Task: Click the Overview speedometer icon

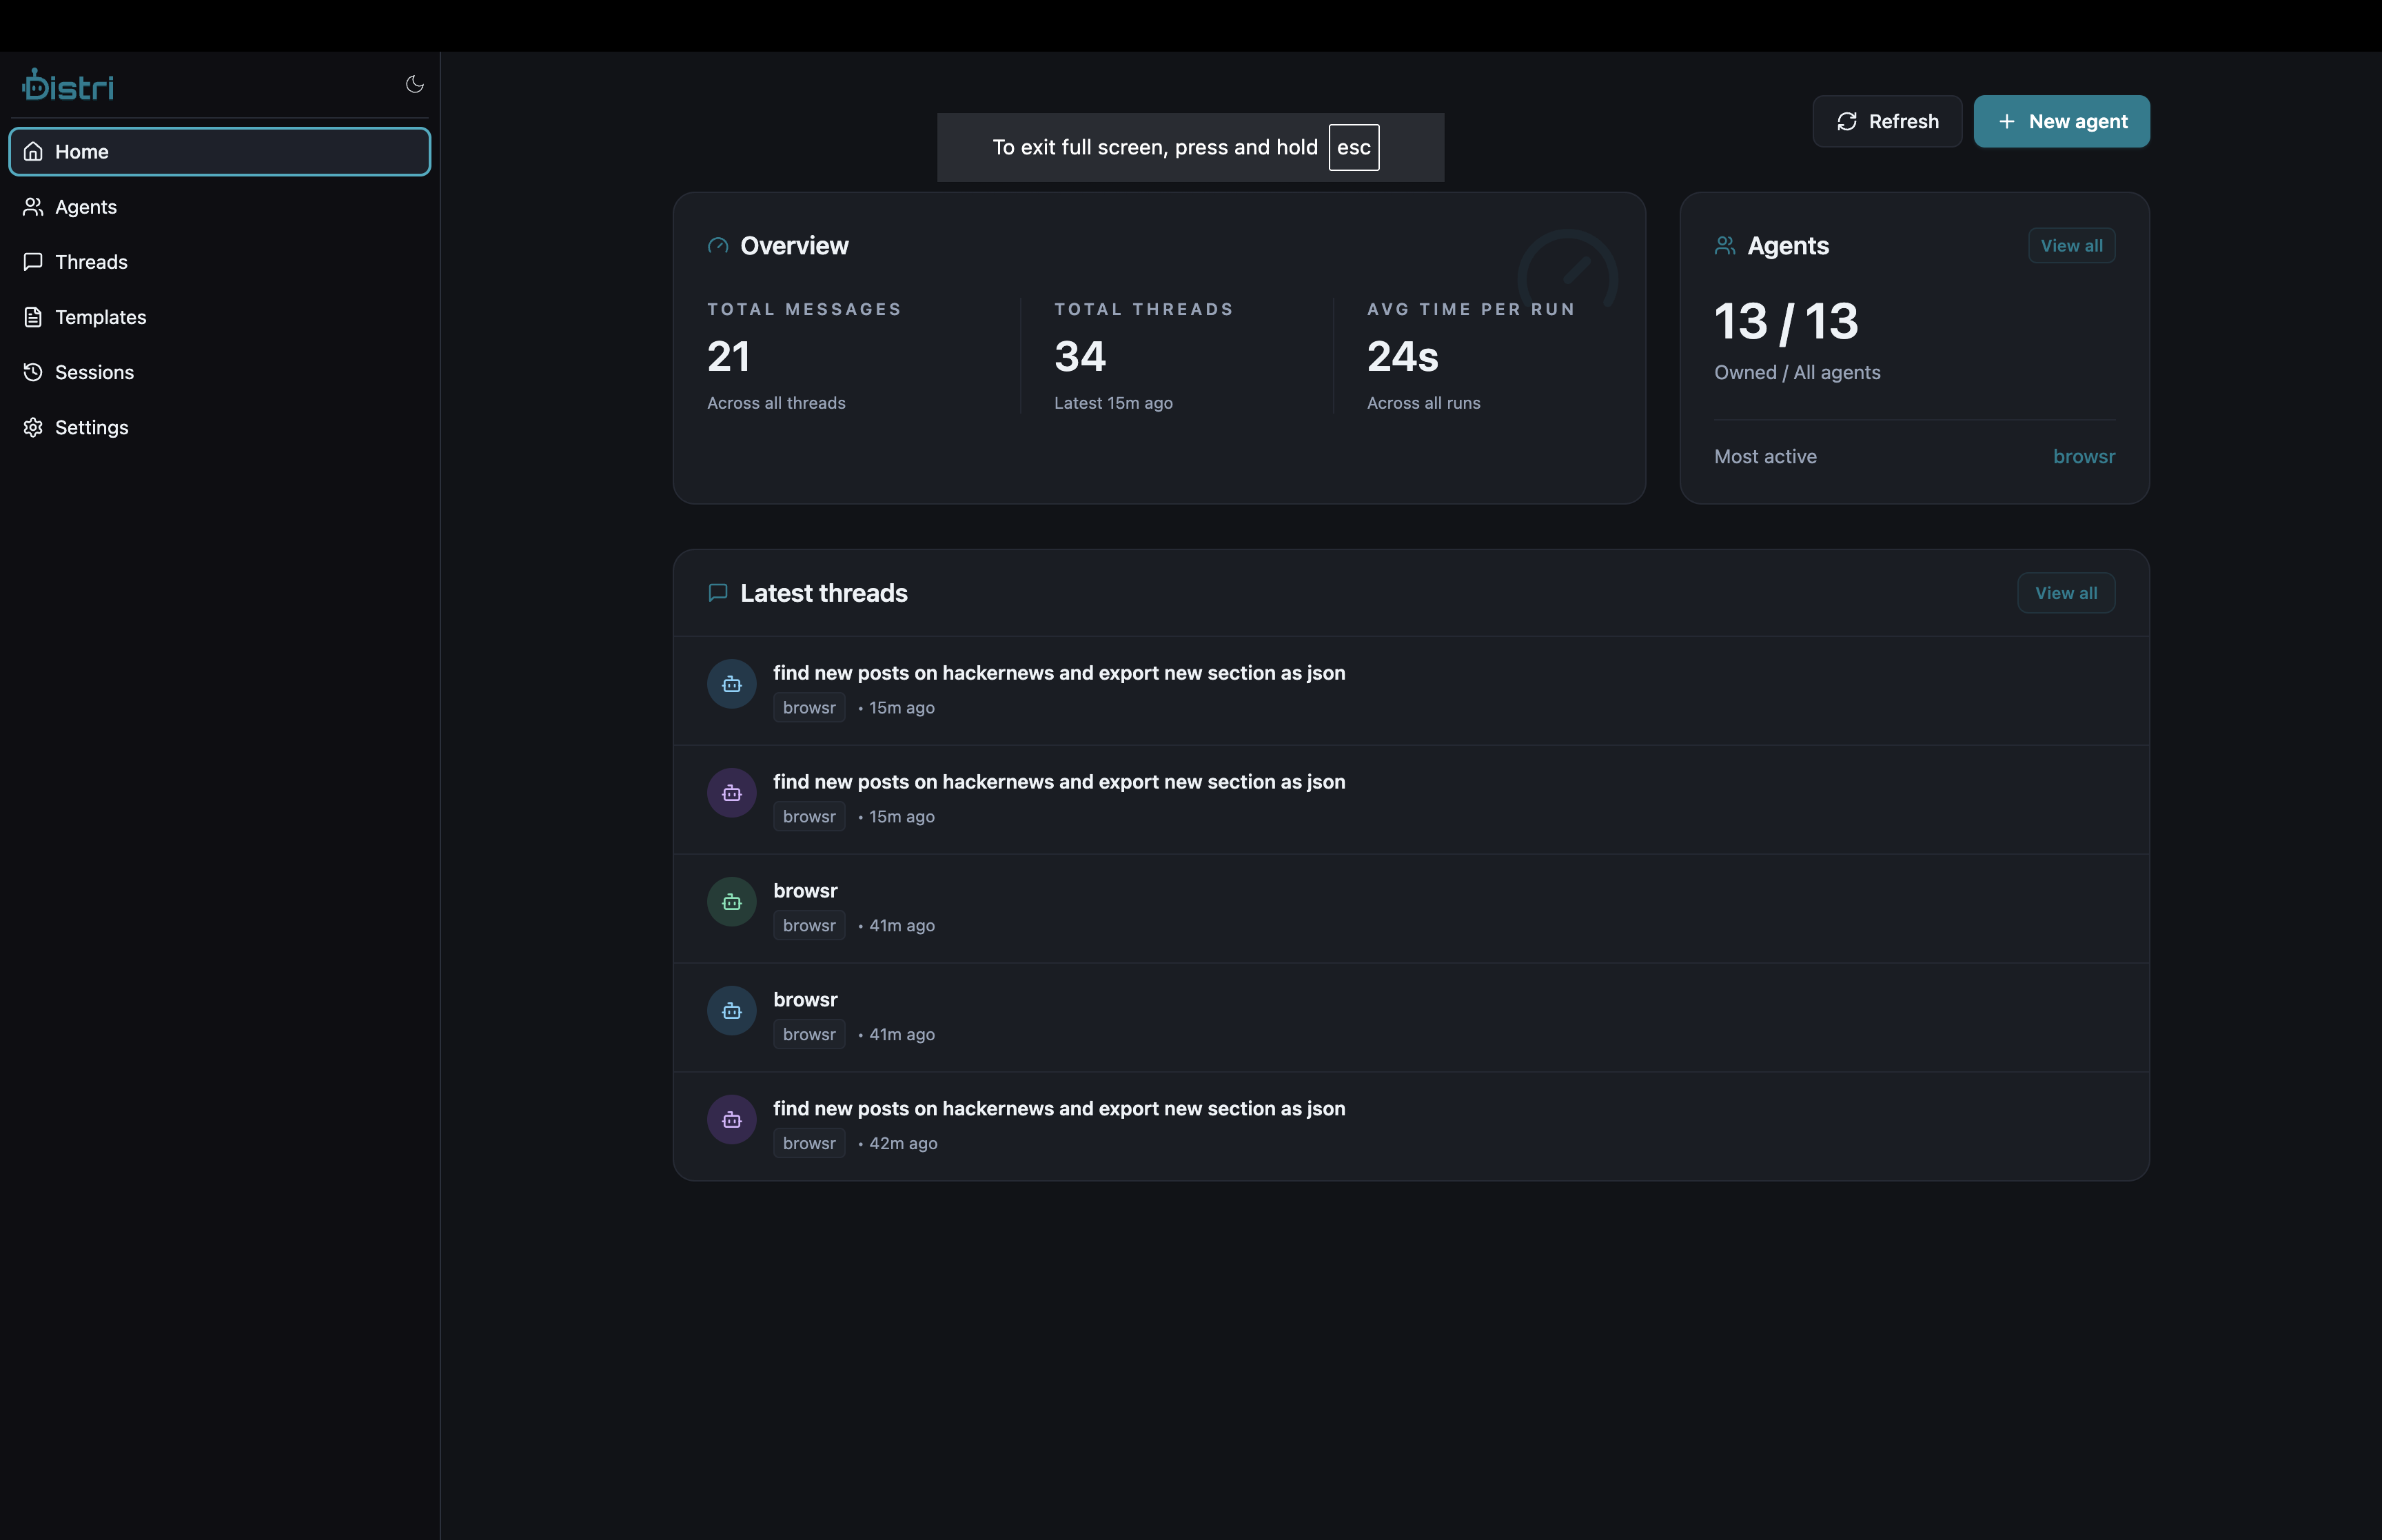Action: 717,246
